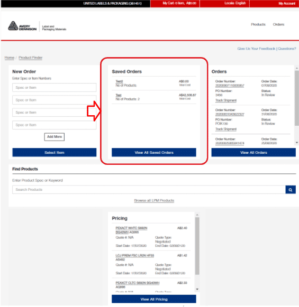Open the My Account menu
Viewport: 299px width, 307px height.
coord(274,3)
